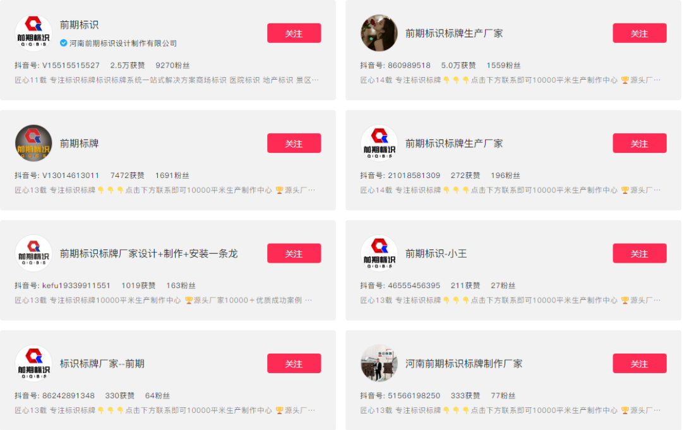This screenshot has width=682, height=430.
Task: Click 关注 for 前期标识-小王
Action: tap(640, 253)
